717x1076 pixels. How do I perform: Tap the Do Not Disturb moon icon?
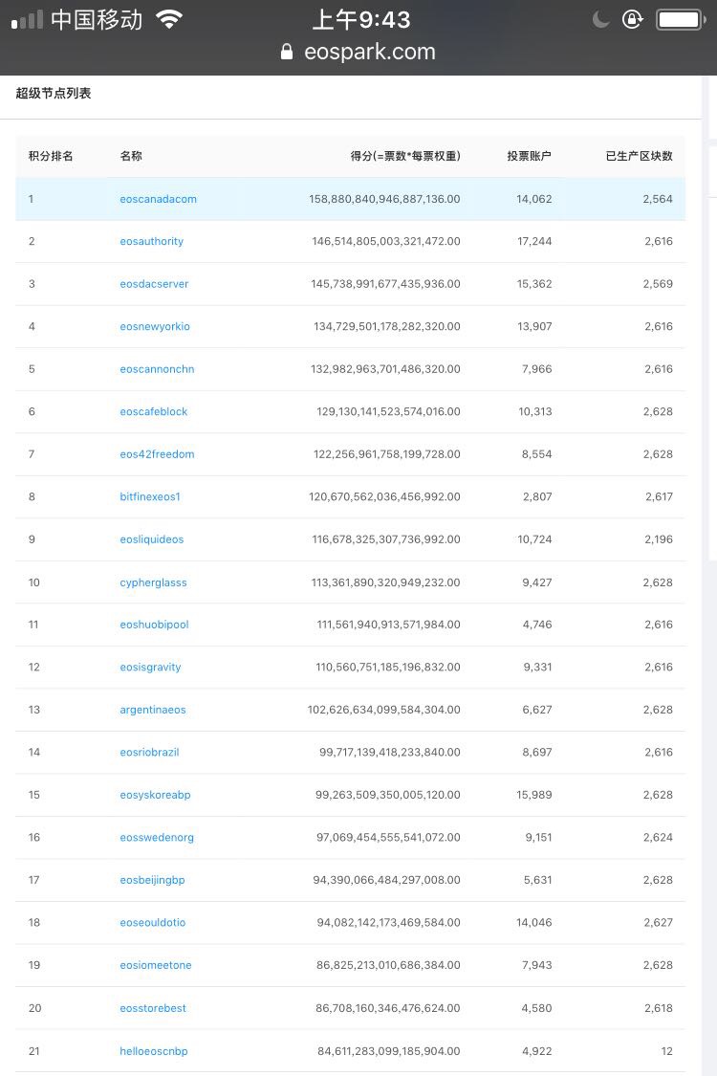click(601, 19)
